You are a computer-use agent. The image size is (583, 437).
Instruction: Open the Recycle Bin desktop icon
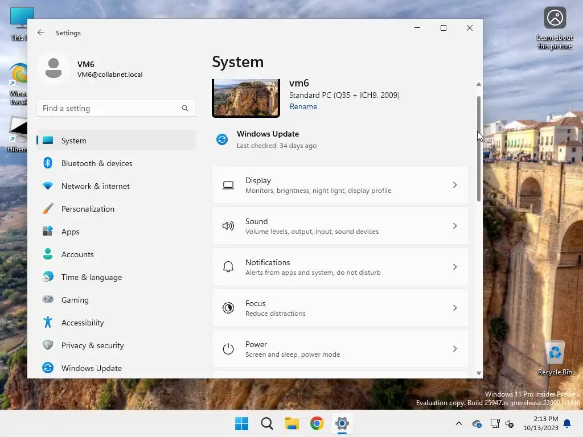tap(555, 358)
